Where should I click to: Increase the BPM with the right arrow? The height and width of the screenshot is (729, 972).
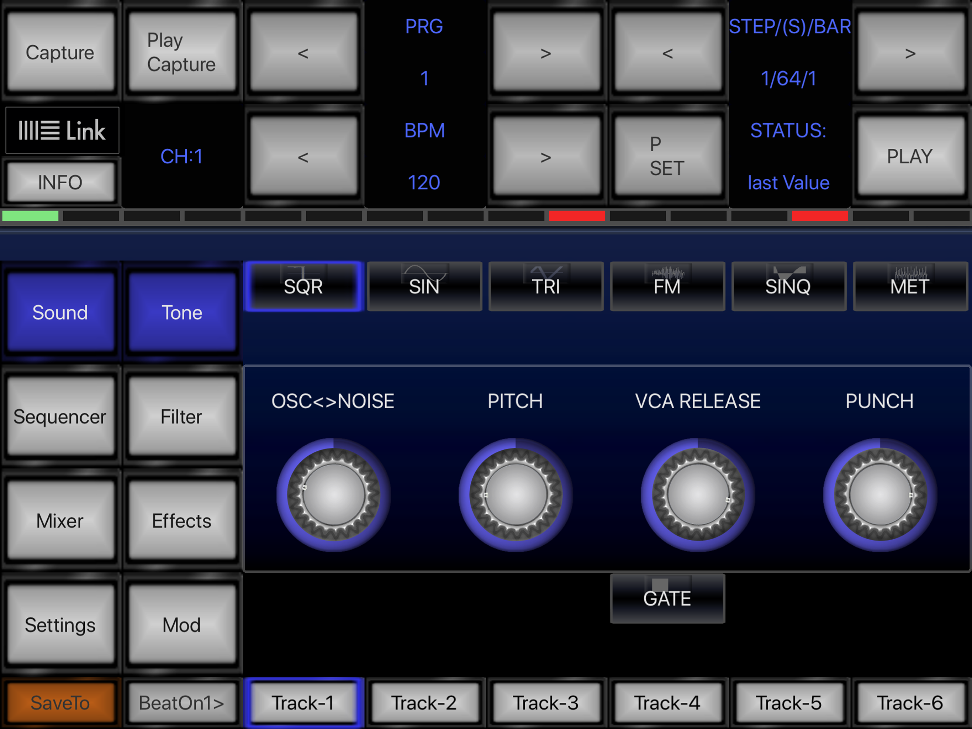click(546, 156)
